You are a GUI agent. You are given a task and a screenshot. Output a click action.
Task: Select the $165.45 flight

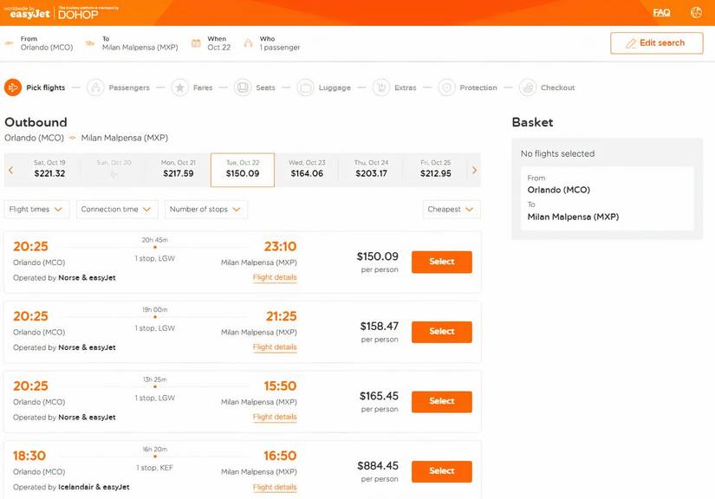pos(441,401)
